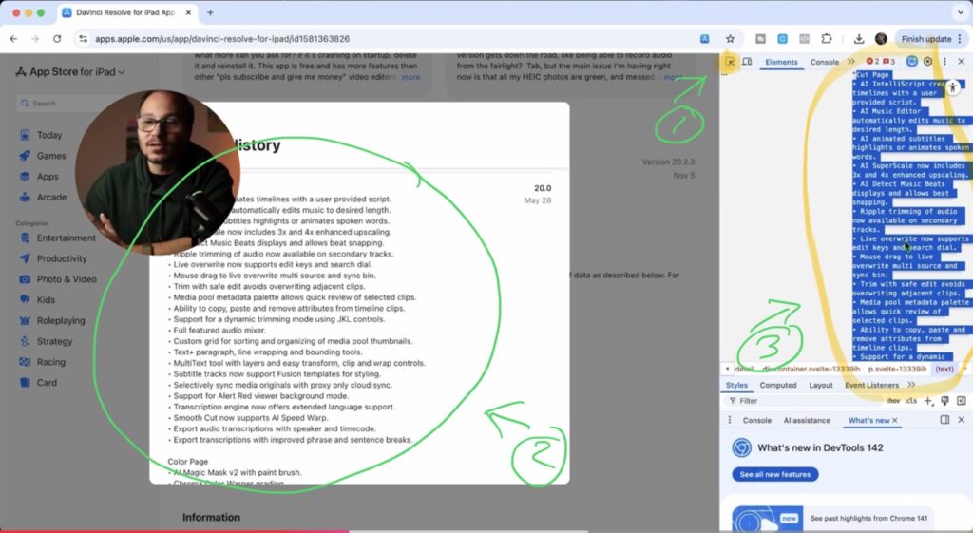
Task: Switch to the top Console tab
Action: tap(824, 62)
